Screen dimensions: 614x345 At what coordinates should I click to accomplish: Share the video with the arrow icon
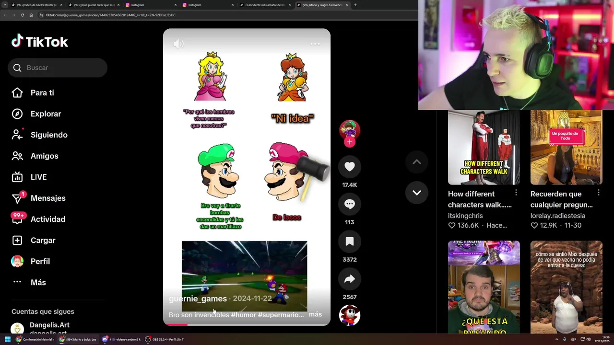coord(349,278)
